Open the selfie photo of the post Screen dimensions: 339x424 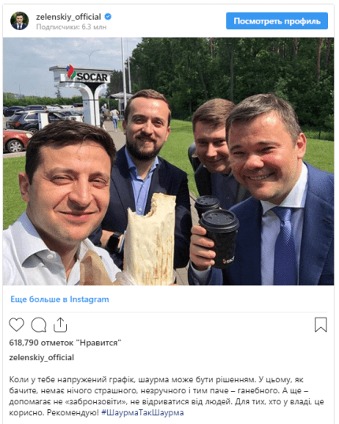coord(168,161)
